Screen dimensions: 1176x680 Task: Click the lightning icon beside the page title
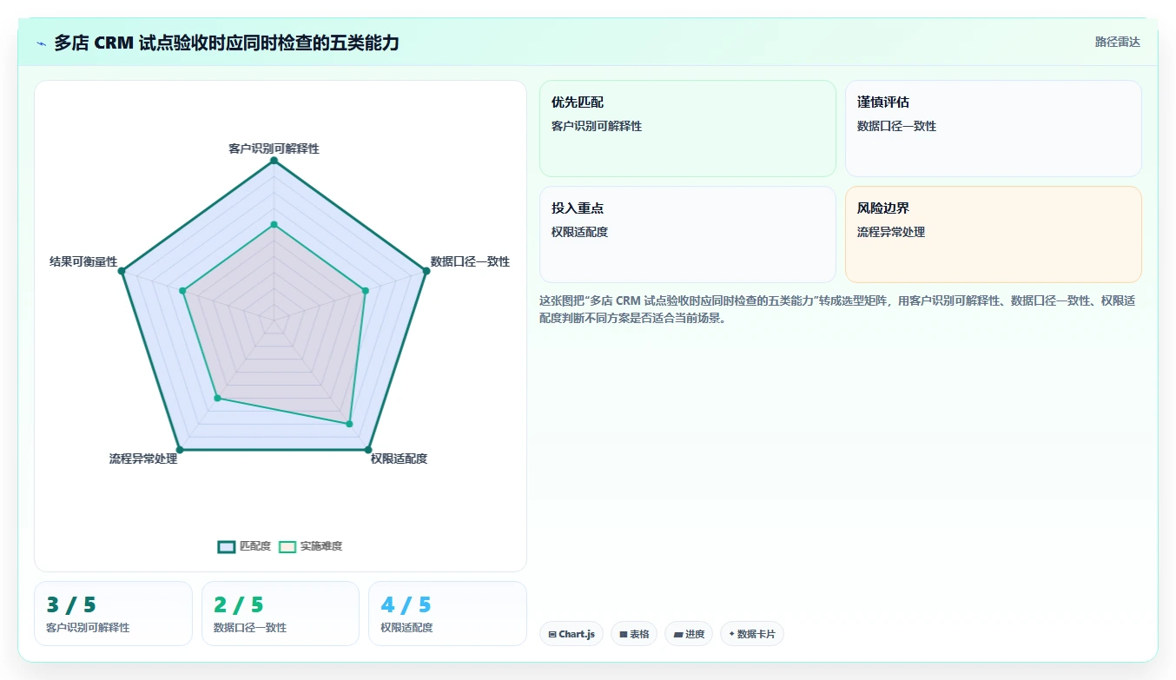click(41, 43)
